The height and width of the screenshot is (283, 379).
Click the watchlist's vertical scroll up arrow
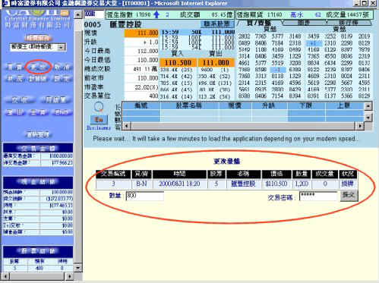point(368,106)
